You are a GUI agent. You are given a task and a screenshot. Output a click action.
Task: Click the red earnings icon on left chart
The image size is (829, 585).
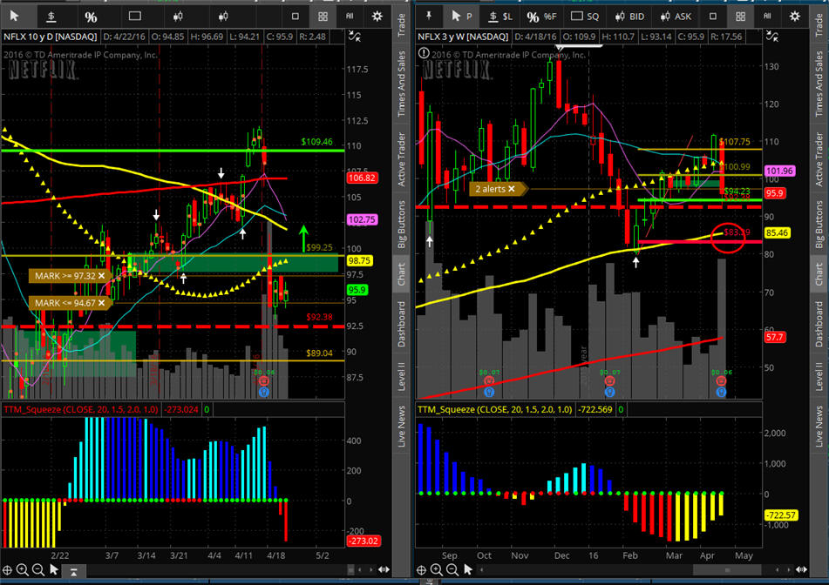tap(264, 380)
